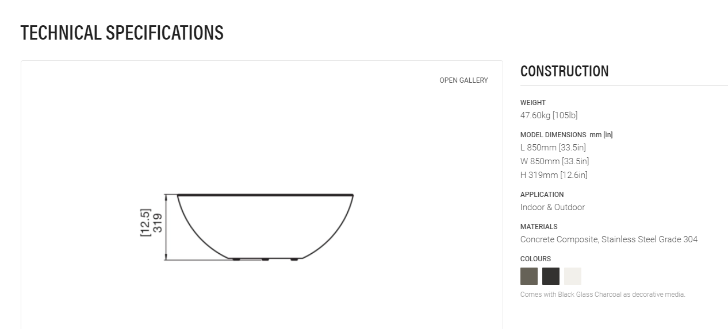Click the Construction section heading
This screenshot has width=728, height=329.
[x=565, y=71]
